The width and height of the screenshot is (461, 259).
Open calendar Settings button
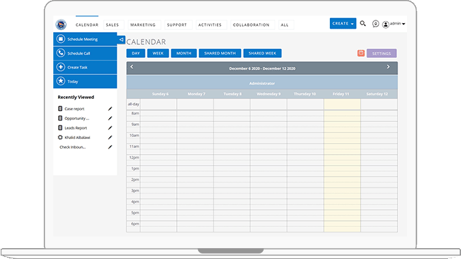point(382,53)
